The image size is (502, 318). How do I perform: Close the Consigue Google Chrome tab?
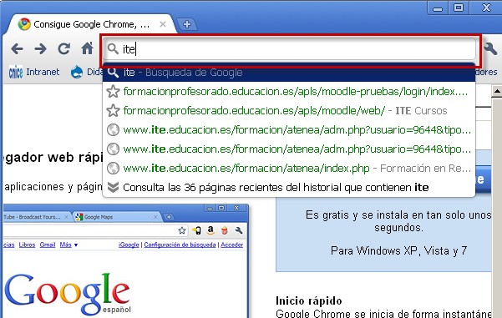click(163, 24)
